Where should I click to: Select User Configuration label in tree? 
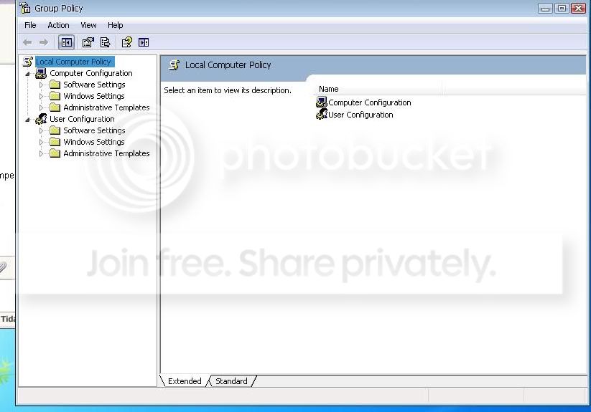click(x=82, y=119)
